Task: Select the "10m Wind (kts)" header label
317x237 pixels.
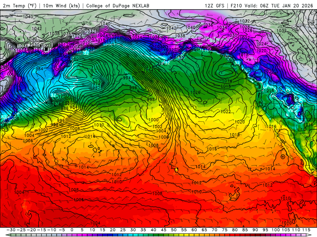Action: pyautogui.click(x=61, y=6)
